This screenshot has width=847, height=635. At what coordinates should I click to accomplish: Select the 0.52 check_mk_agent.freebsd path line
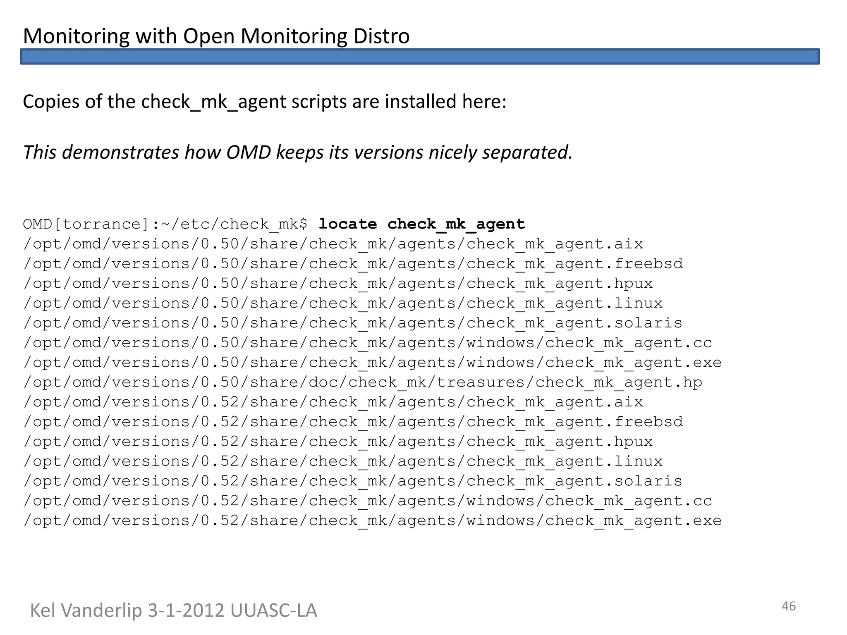(353, 422)
